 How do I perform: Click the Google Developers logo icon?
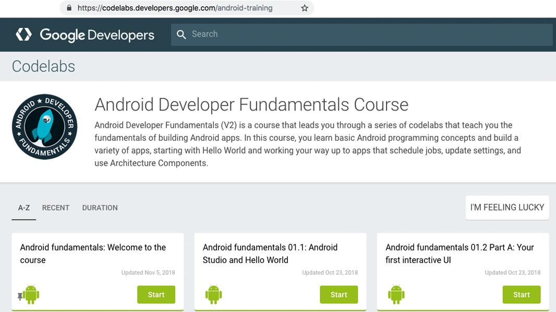coord(23,34)
